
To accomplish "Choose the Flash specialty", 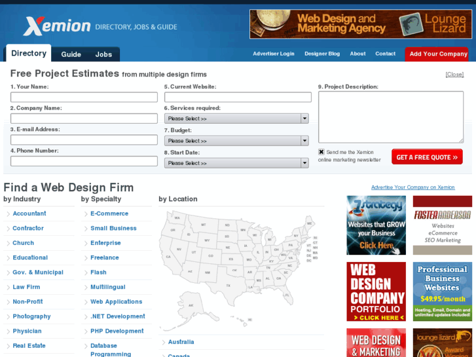I will pos(98,272).
